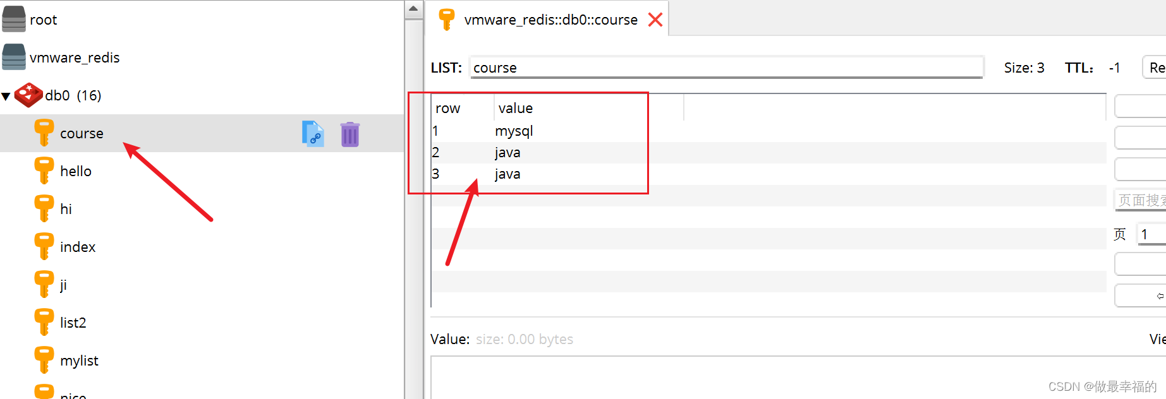Click the Size: 3 label

coord(1024,68)
